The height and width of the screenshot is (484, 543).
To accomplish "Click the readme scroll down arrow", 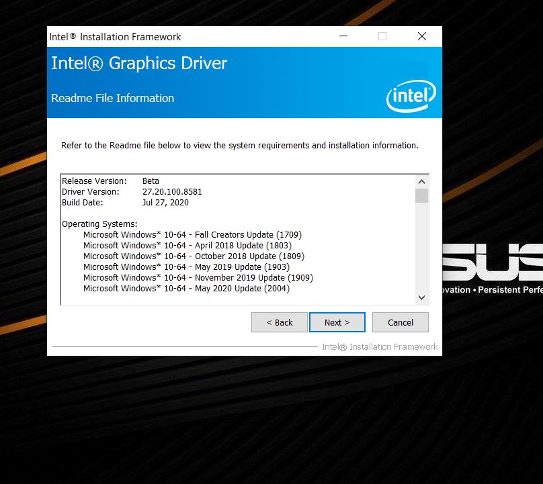I will tap(421, 297).
